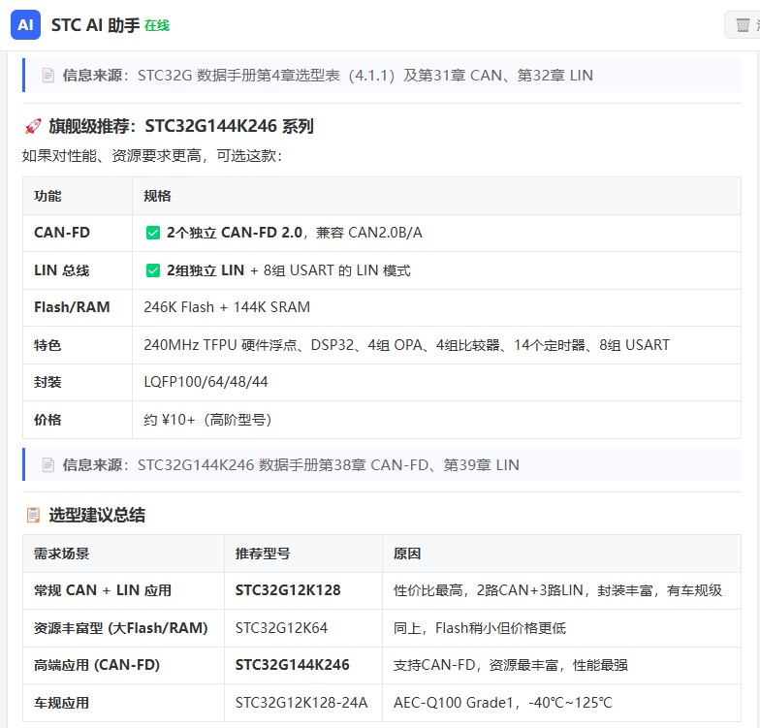Click the trash can clear-chat button
Screen dimensions: 760x728
(x=743, y=25)
